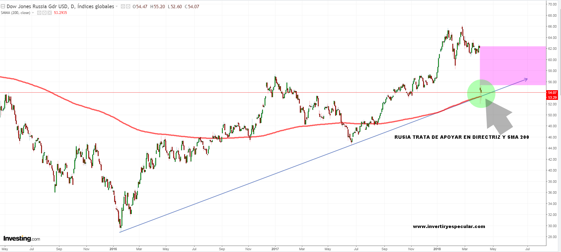
Task: Click the purple arrowhead of the trendline
Action: click(526, 79)
